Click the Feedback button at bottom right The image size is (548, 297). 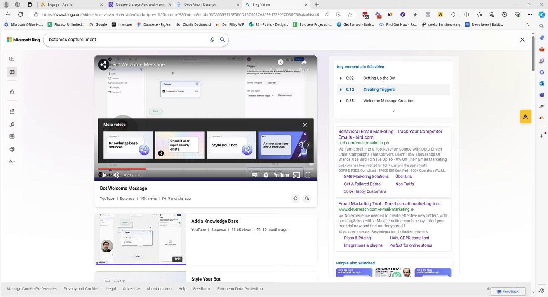pos(508,291)
